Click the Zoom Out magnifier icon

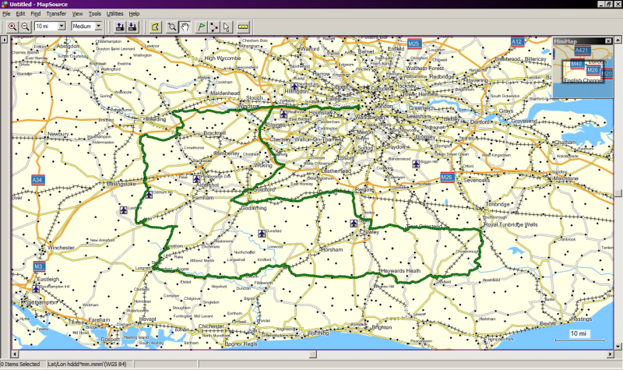click(x=25, y=26)
